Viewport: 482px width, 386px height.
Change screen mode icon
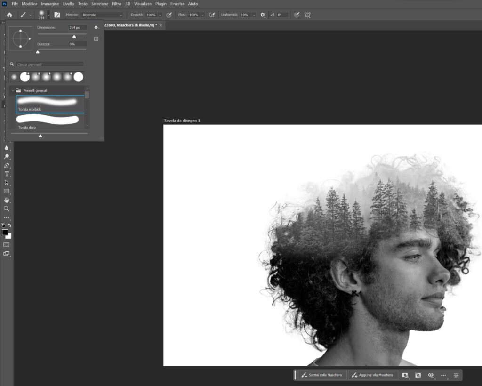point(7,254)
